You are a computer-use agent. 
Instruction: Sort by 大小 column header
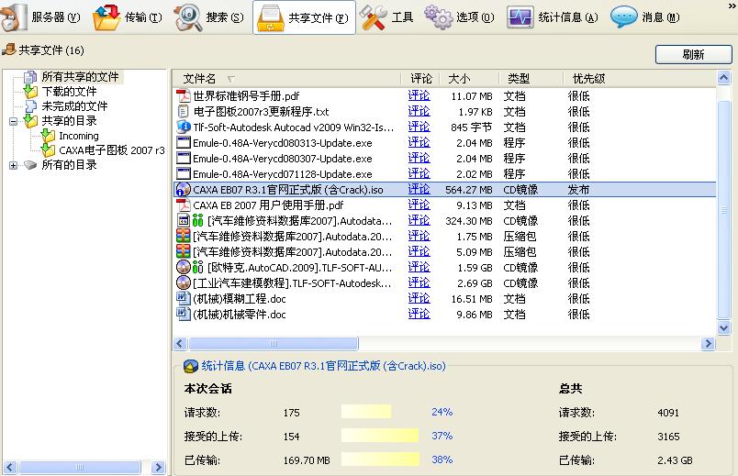459,79
